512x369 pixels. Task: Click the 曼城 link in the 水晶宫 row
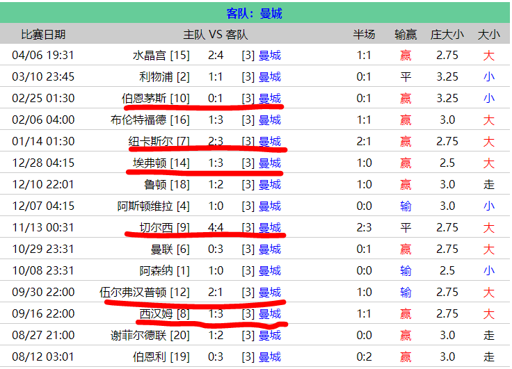tap(269, 56)
